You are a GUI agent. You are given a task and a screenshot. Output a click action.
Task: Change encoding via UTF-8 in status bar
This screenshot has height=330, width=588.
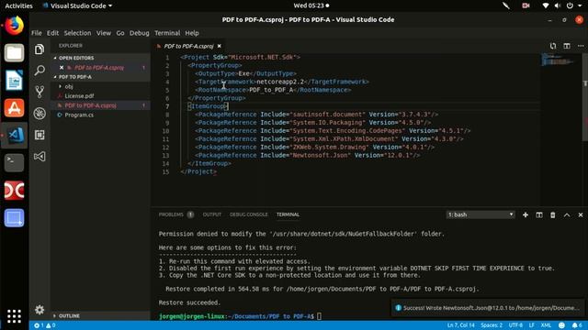(x=515, y=325)
